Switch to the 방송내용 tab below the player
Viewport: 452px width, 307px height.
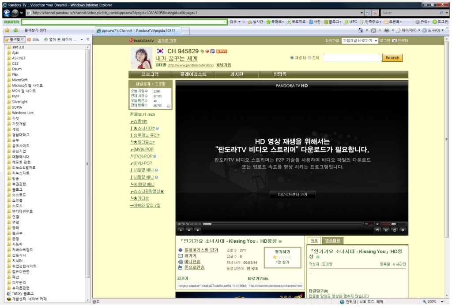[x=332, y=240]
